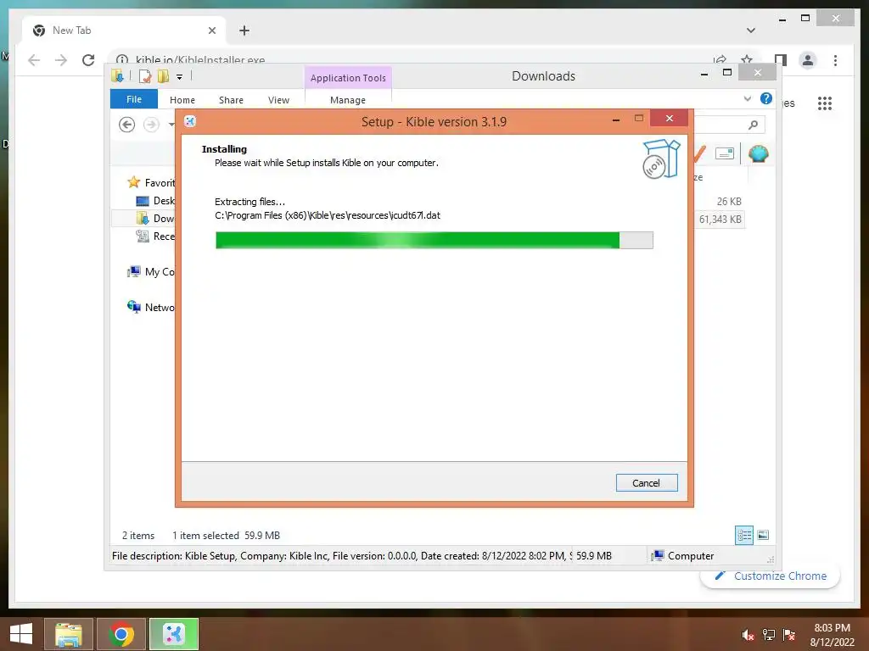Switch to large icons view in Explorer
869x651 pixels.
pyautogui.click(x=763, y=535)
